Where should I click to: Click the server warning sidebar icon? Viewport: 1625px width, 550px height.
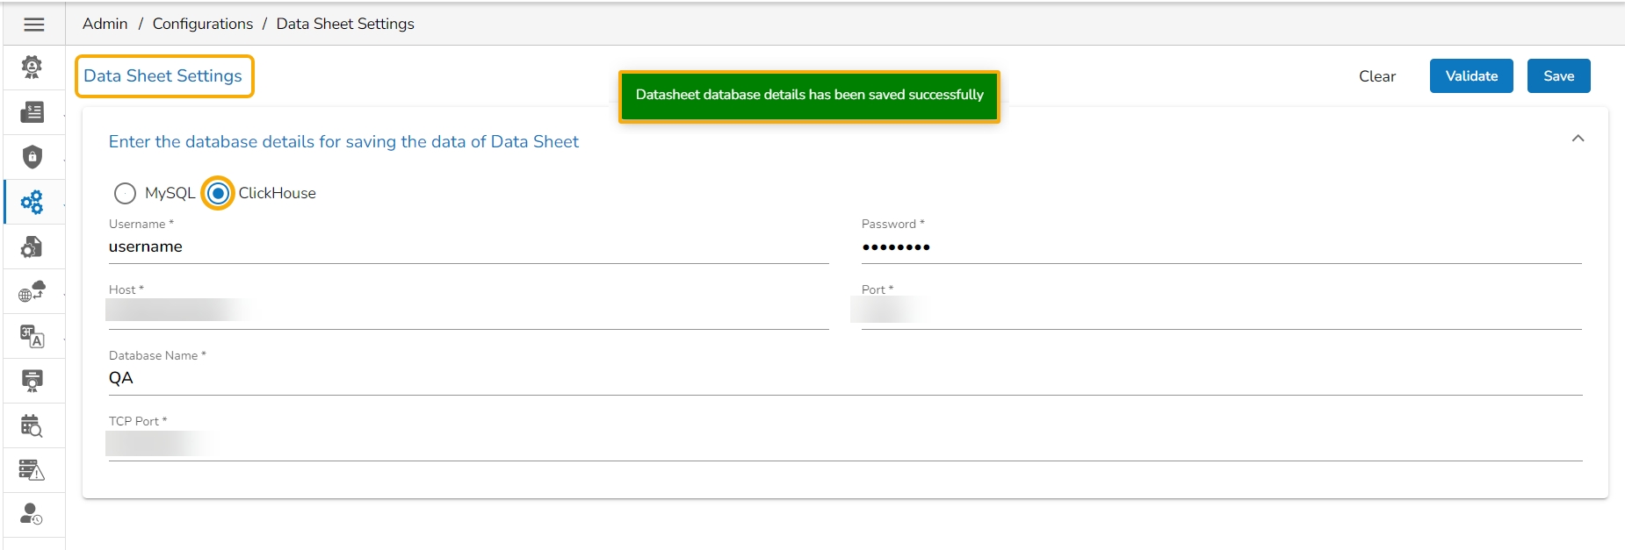coord(32,471)
